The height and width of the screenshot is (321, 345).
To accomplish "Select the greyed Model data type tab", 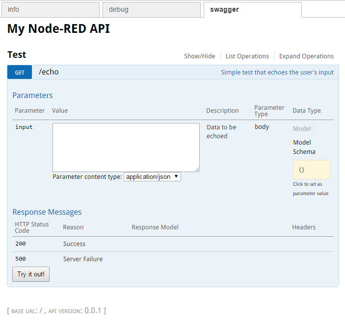I will pos(302,129).
